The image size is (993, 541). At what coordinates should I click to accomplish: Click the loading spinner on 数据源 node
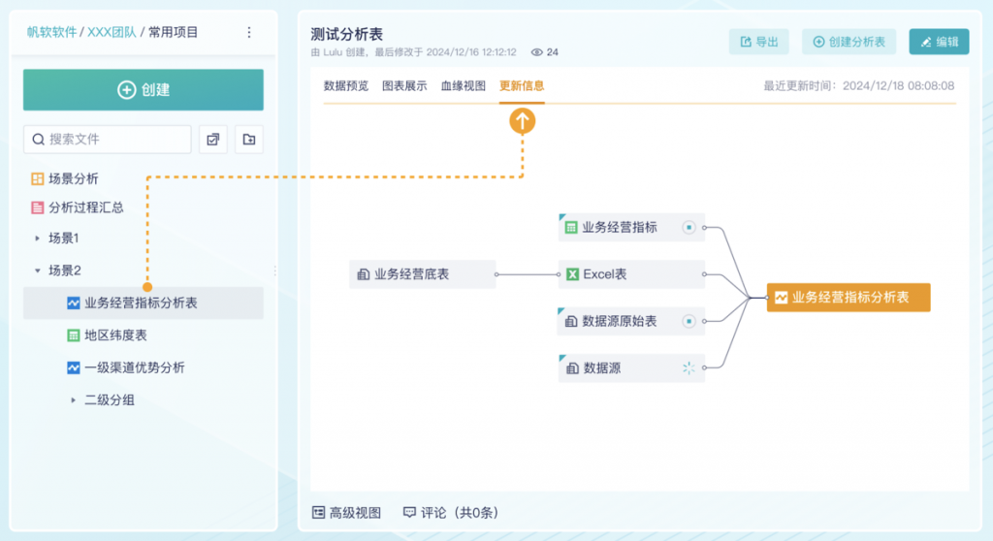click(689, 368)
